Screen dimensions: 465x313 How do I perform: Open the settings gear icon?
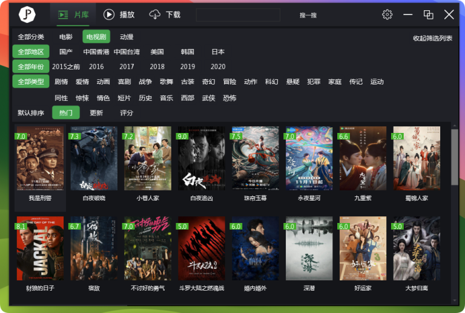click(x=387, y=15)
